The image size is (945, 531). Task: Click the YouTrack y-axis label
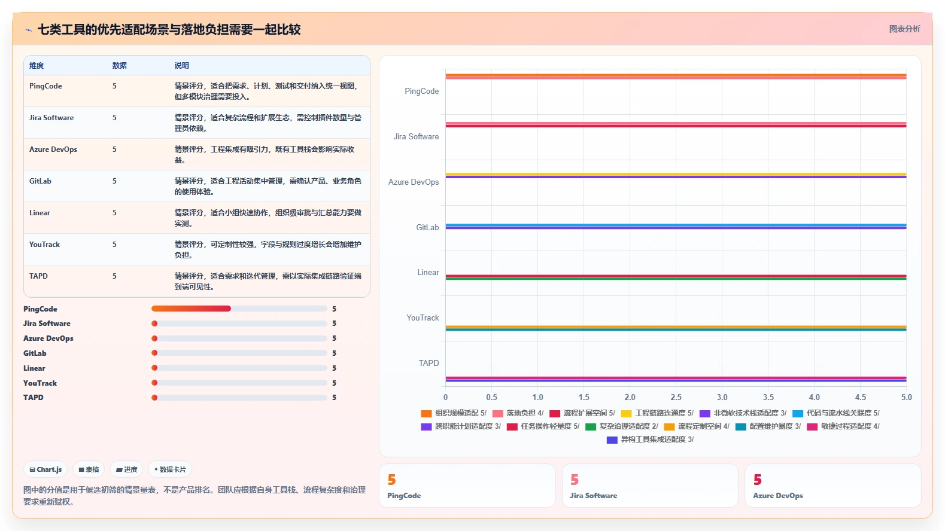[423, 318]
